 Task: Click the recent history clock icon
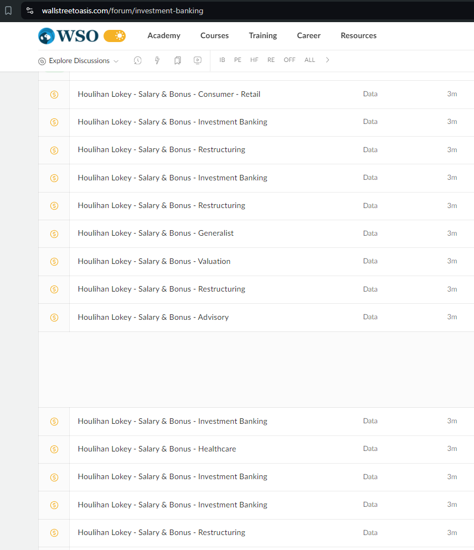tap(138, 60)
